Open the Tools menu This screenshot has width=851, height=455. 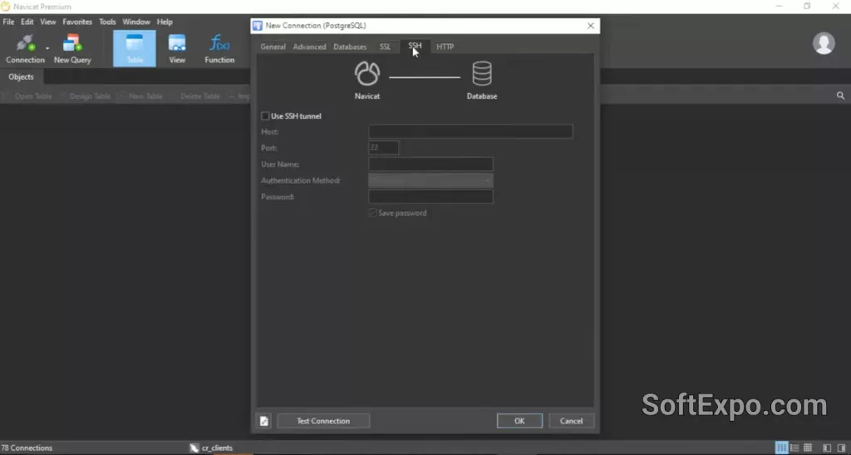pos(107,22)
